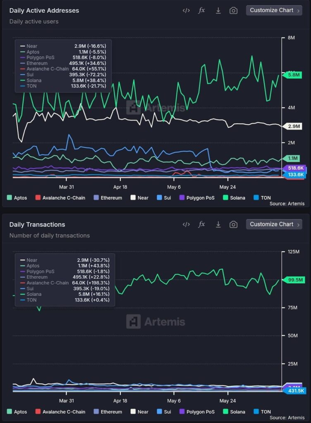Click the 2.9M Near value label
The height and width of the screenshot is (423, 311).
292,126
